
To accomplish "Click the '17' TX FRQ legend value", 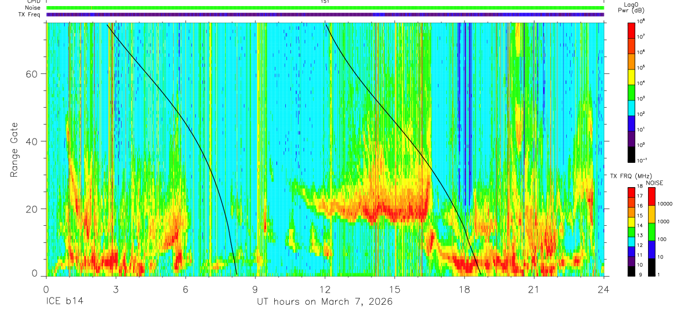I will tap(640, 196).
